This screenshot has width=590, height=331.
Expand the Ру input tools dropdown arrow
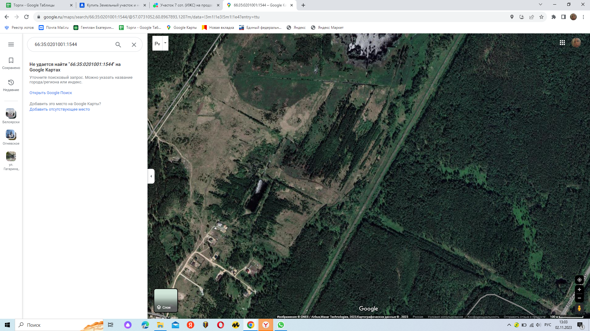[x=165, y=43]
